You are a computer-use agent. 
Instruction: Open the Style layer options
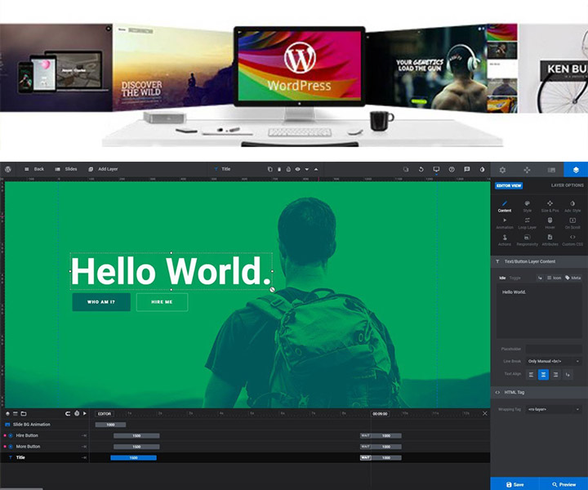pos(527,206)
